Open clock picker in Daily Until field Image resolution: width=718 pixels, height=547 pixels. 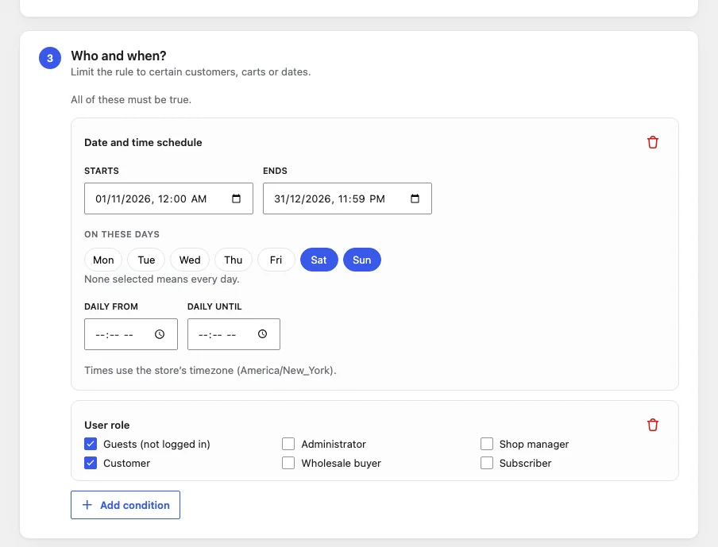262,334
